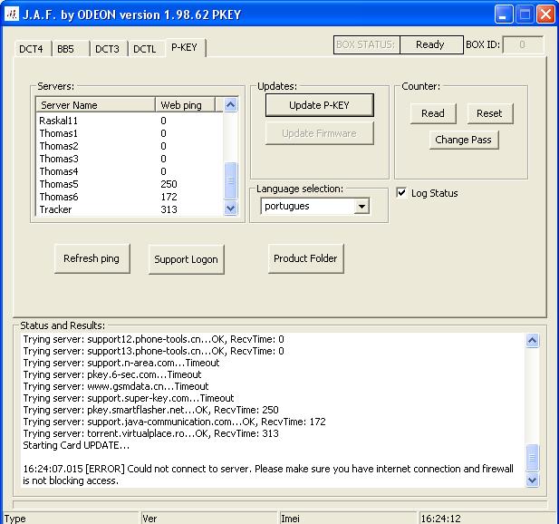This screenshot has width=559, height=524.
Task: Close the J.A.F. window
Action: [x=545, y=15]
